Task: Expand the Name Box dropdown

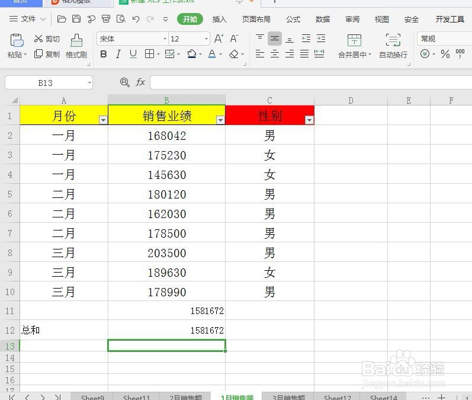Action: tap(89, 82)
